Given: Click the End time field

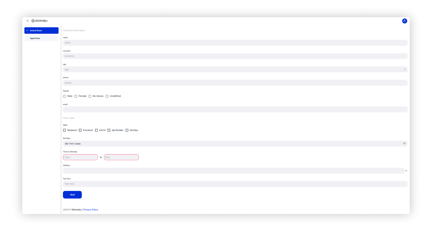Looking at the screenshot, I should (x=121, y=157).
